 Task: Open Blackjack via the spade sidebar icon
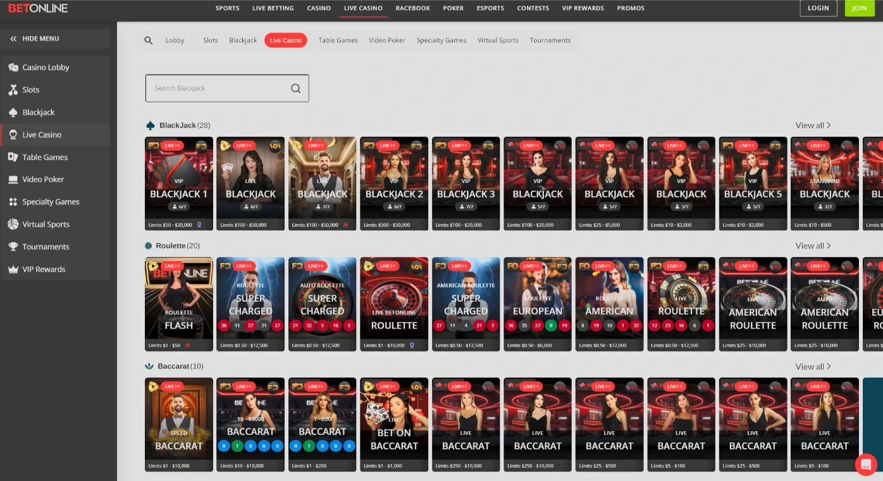(14, 112)
